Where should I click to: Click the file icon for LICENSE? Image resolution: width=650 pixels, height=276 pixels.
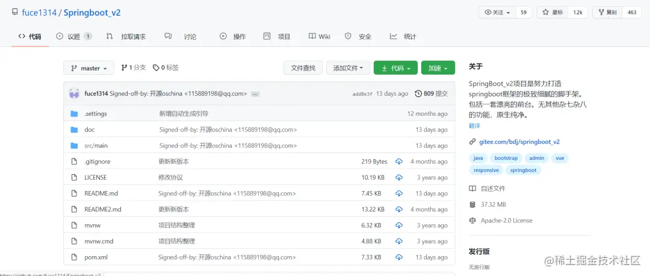[x=74, y=177]
